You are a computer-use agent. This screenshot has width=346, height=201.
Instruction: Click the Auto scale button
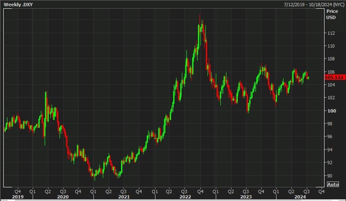click(333, 184)
